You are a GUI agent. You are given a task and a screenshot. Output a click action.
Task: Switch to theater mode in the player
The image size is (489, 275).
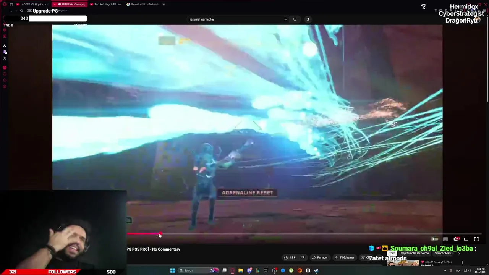[x=466, y=239]
